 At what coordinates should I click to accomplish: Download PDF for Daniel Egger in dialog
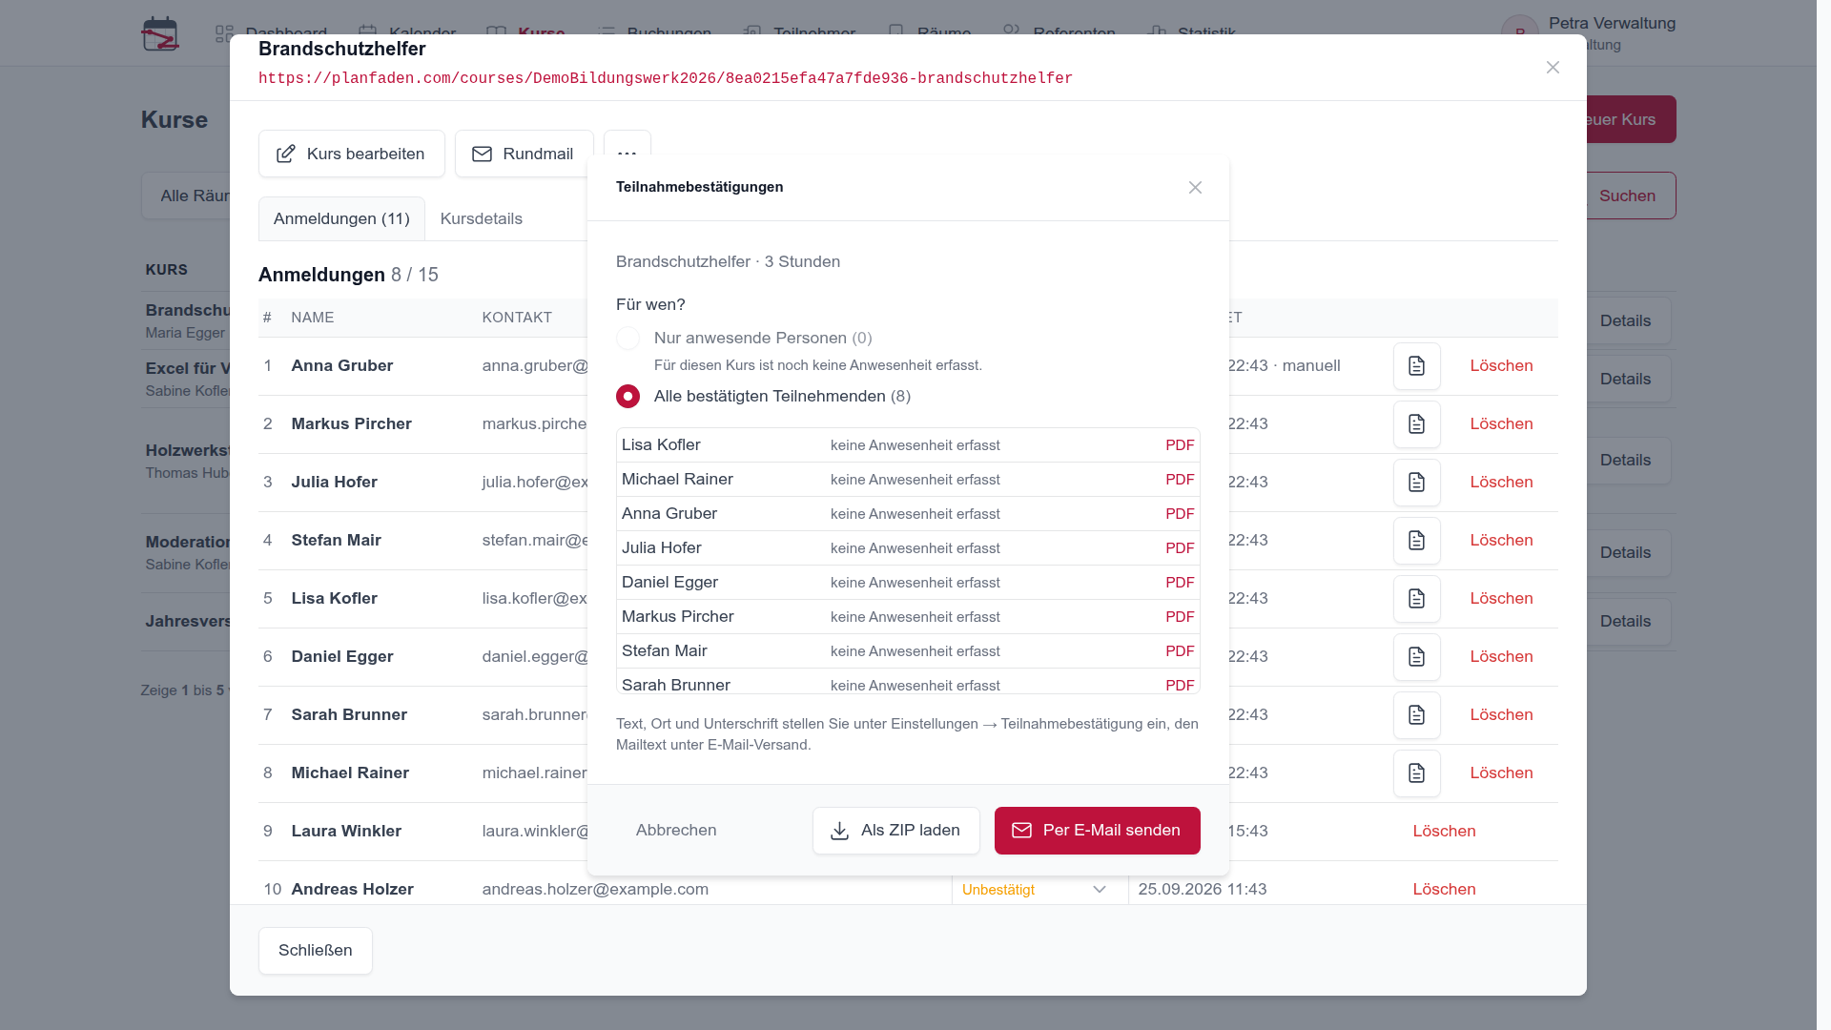click(x=1180, y=583)
